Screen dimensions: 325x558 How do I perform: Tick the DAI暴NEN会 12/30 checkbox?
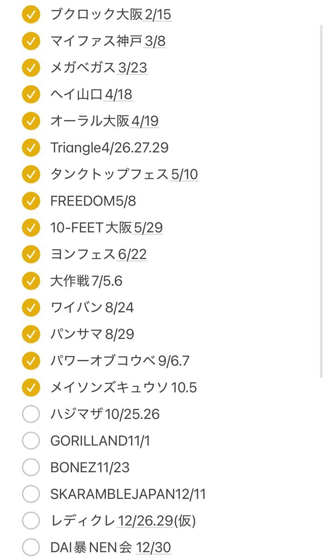pyautogui.click(x=31, y=547)
